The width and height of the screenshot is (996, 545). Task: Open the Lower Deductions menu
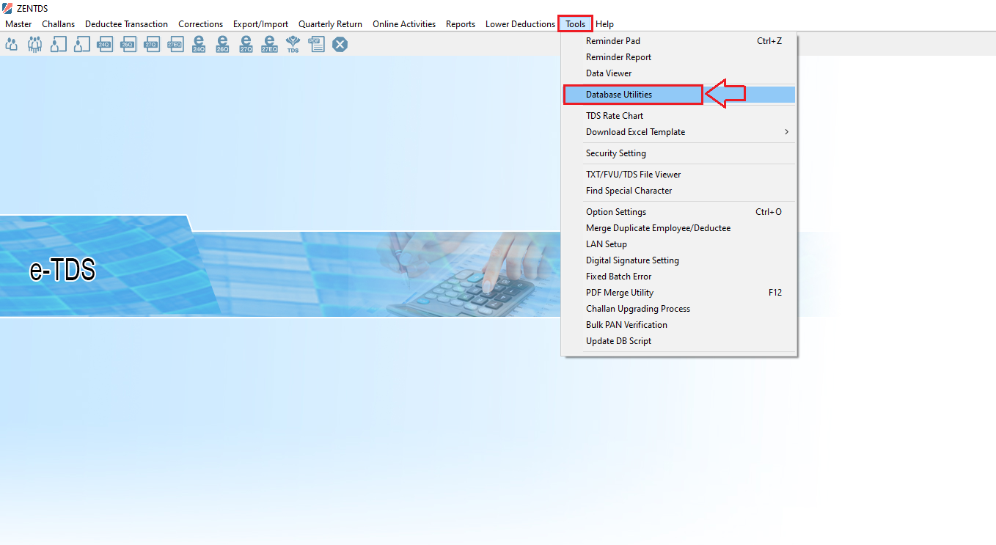point(520,24)
